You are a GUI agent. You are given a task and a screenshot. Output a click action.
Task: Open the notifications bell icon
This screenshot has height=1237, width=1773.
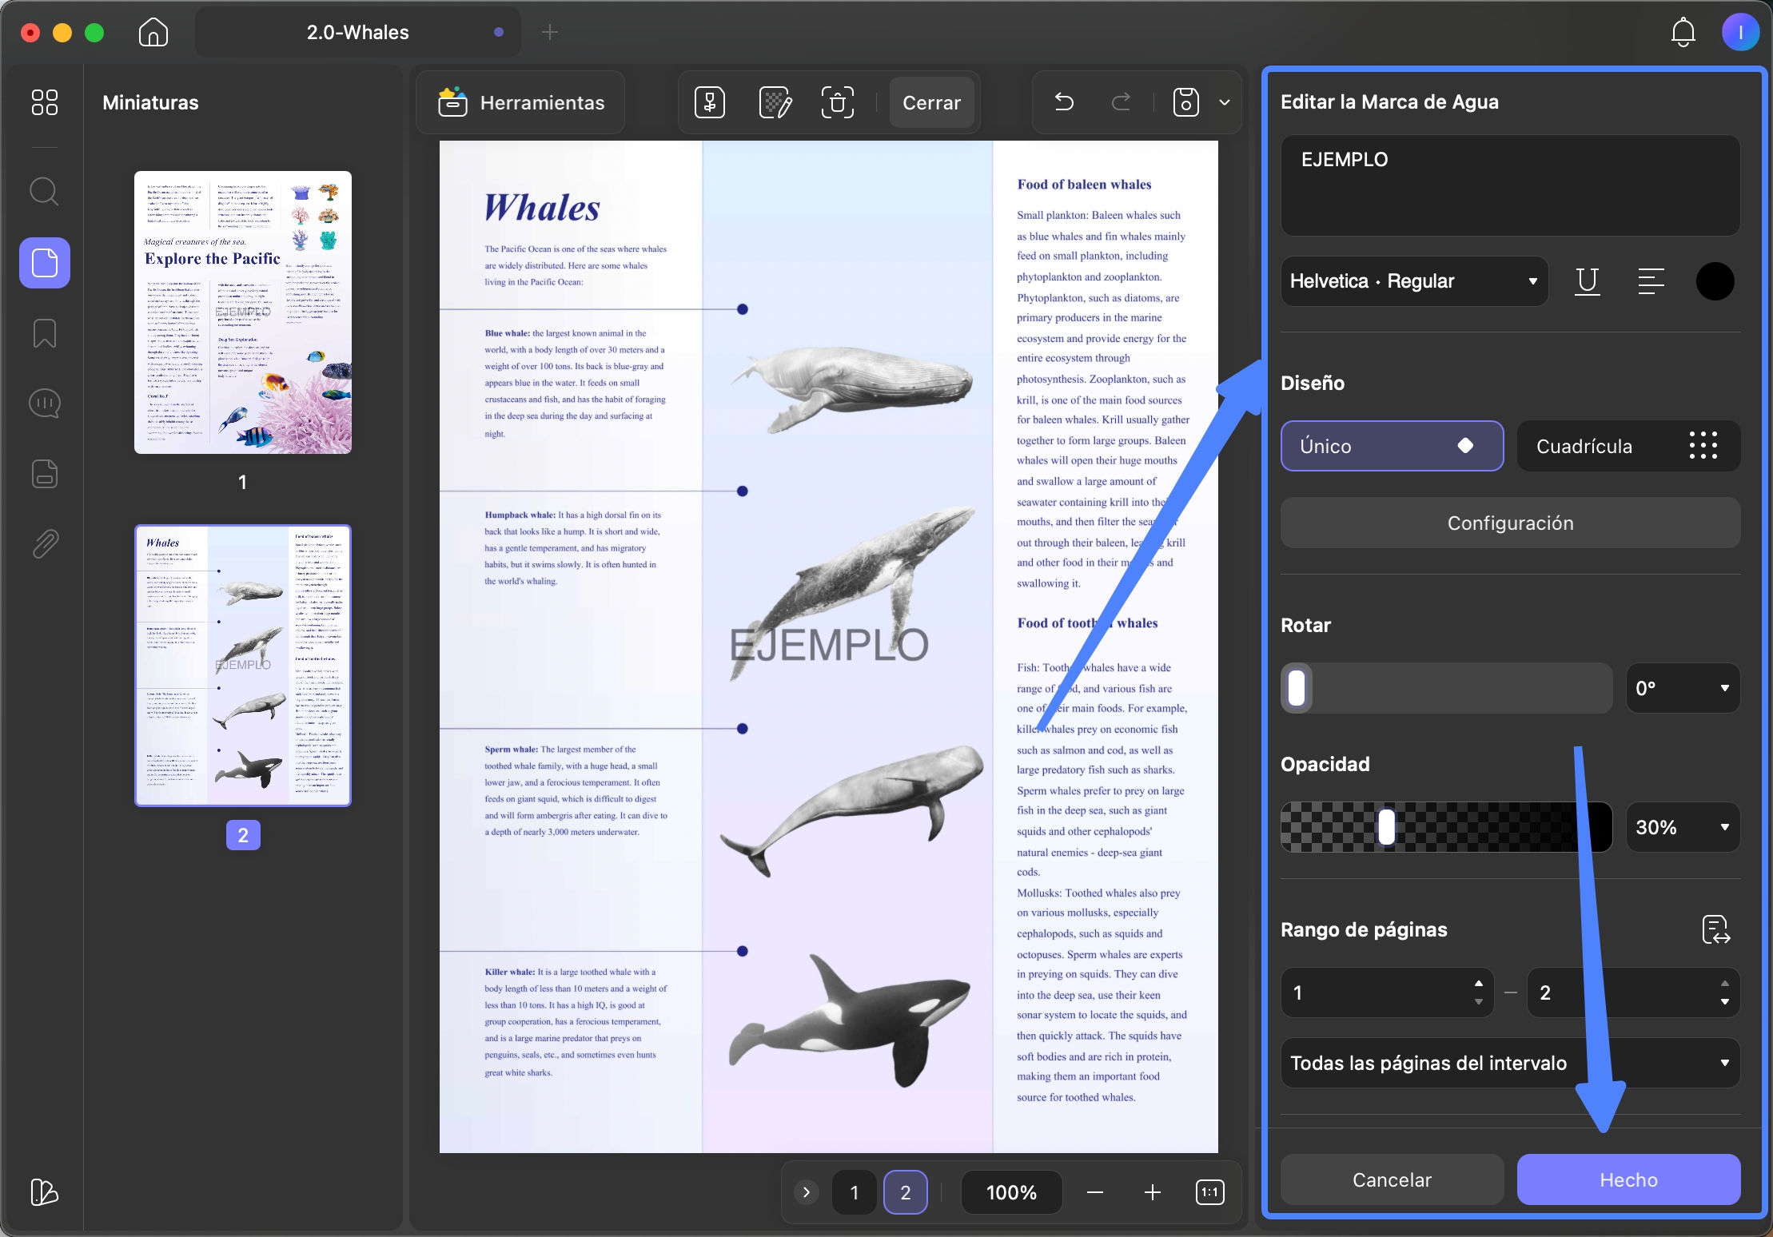[x=1683, y=32]
